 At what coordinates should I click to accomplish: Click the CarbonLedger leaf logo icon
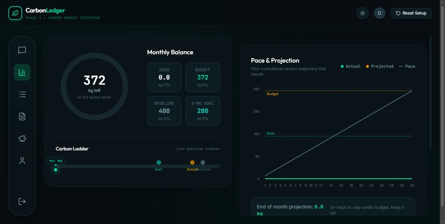coord(15,13)
